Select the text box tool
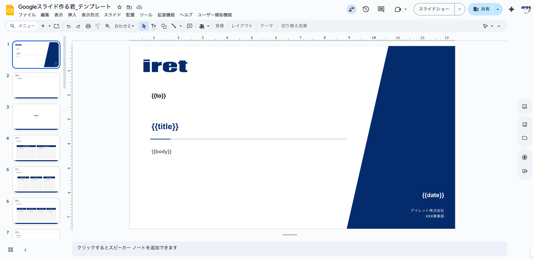The height and width of the screenshot is (260, 533). [154, 26]
